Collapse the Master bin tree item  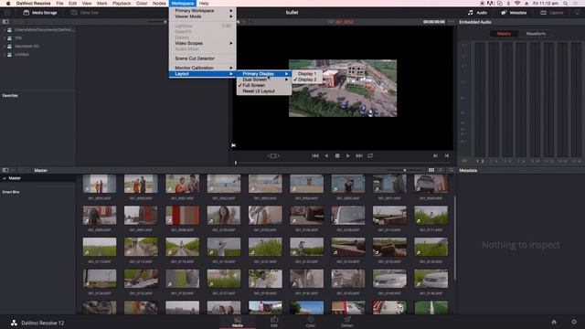pyautogui.click(x=4, y=178)
